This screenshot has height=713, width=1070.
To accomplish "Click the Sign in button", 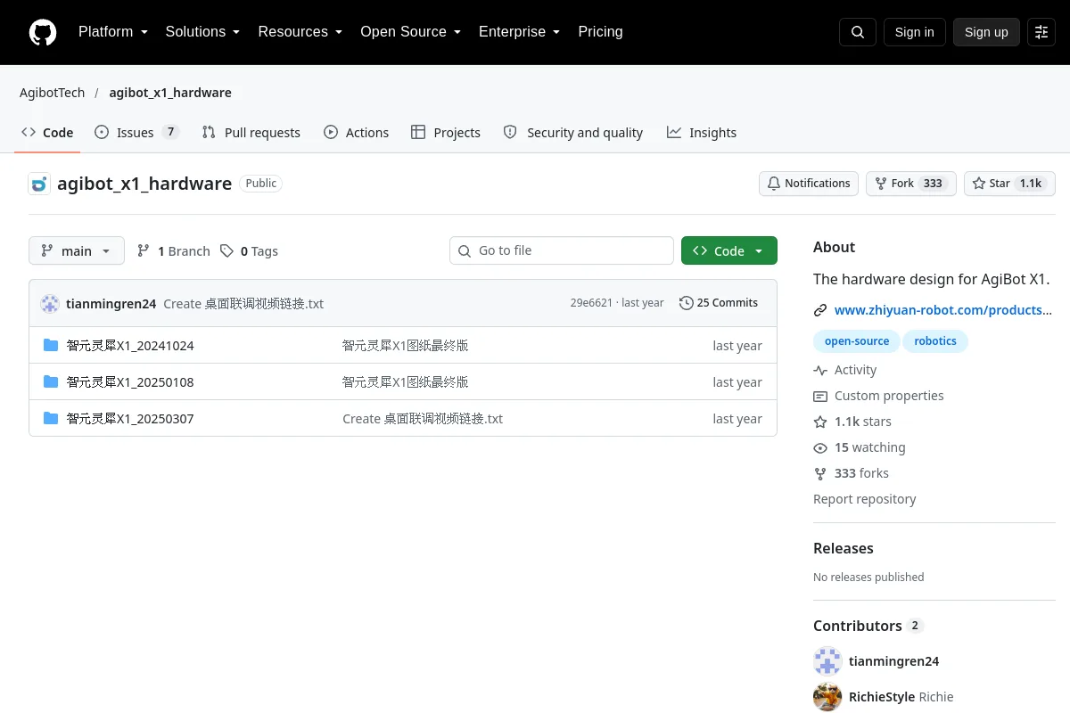I will pos(914,32).
